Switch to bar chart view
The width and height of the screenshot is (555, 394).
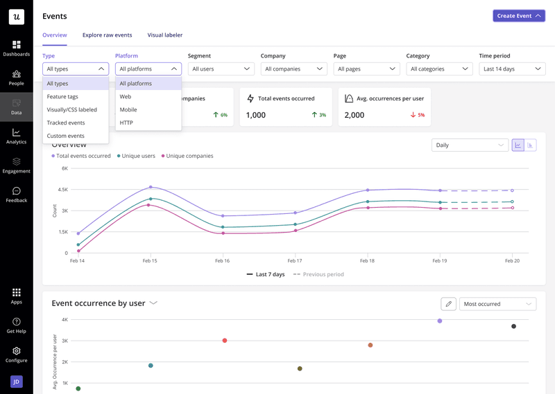[531, 145]
